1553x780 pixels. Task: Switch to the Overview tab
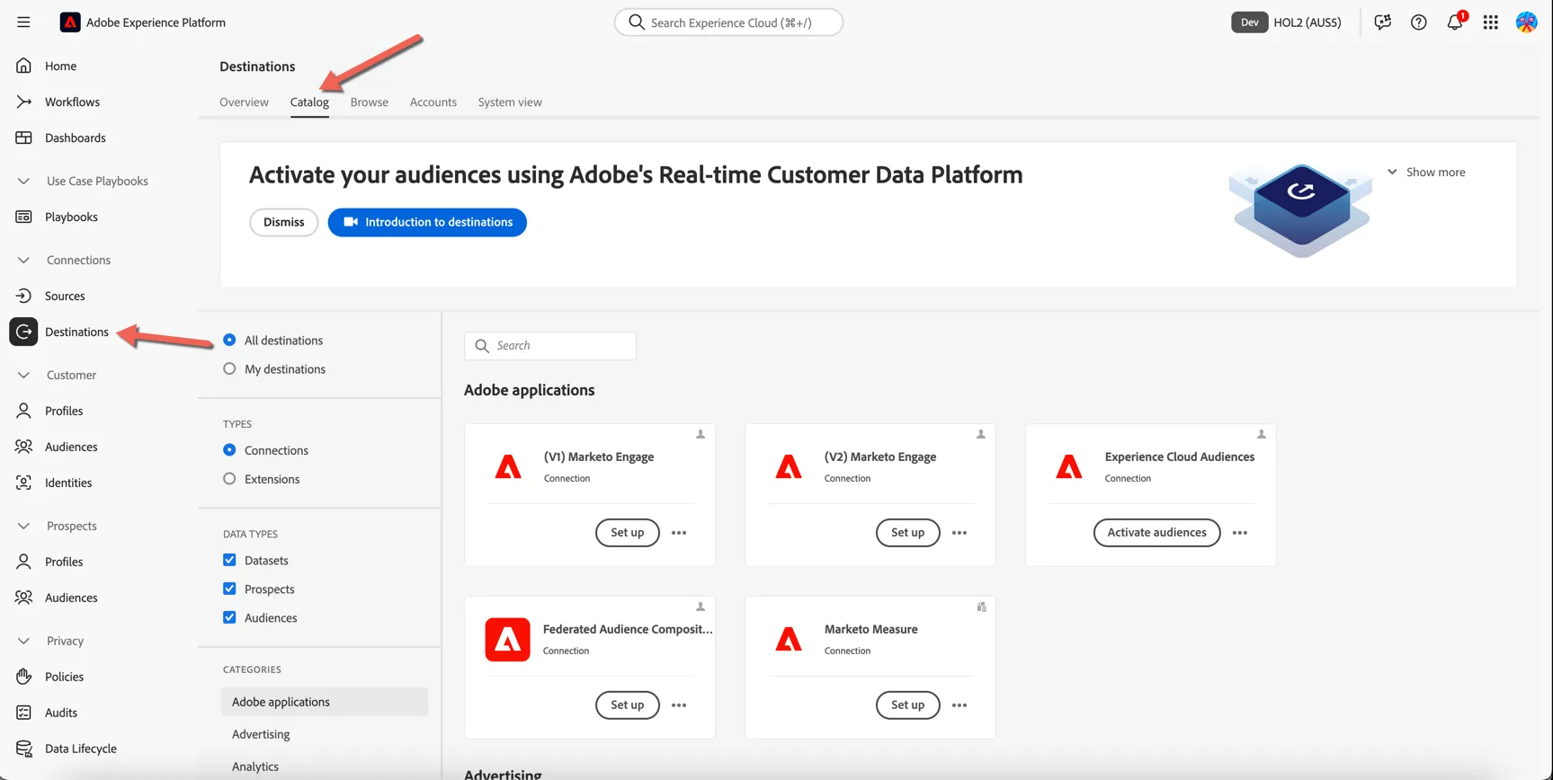pyautogui.click(x=244, y=102)
